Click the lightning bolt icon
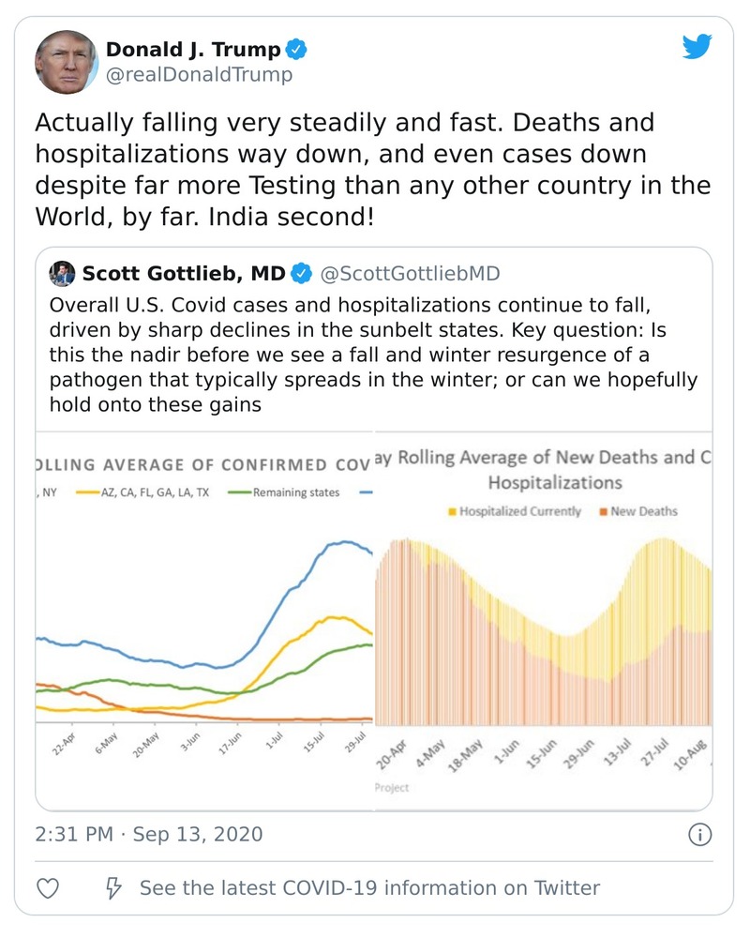The height and width of the screenshot is (938, 750). [112, 887]
